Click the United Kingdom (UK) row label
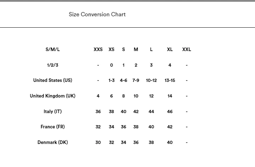 52,96
